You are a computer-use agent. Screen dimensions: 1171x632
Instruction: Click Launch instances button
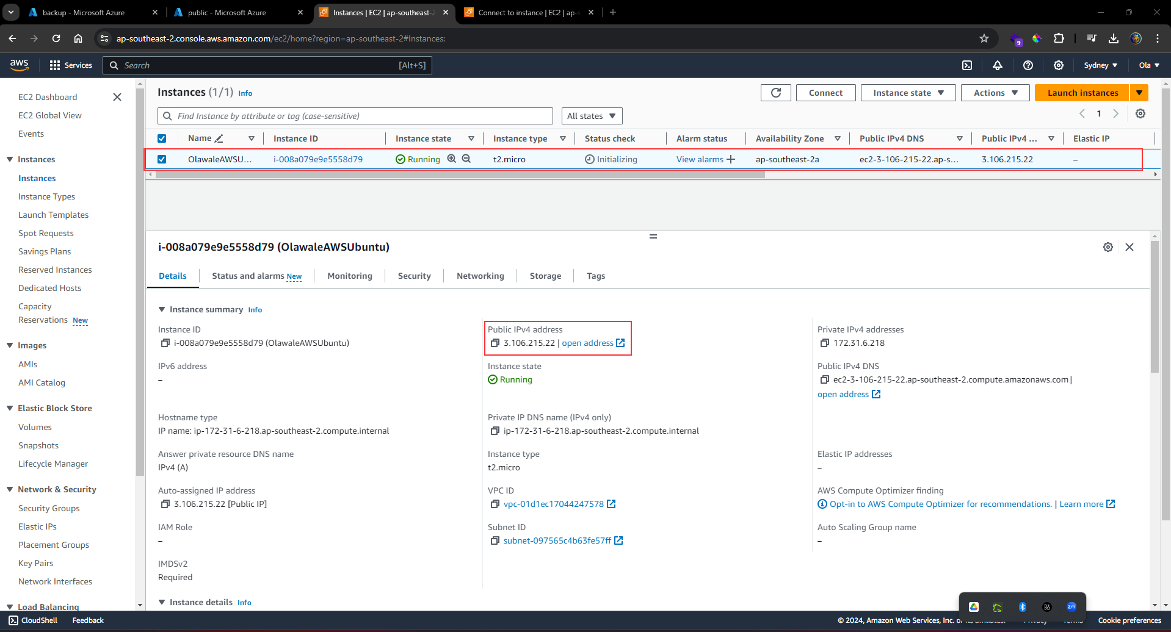click(1082, 93)
